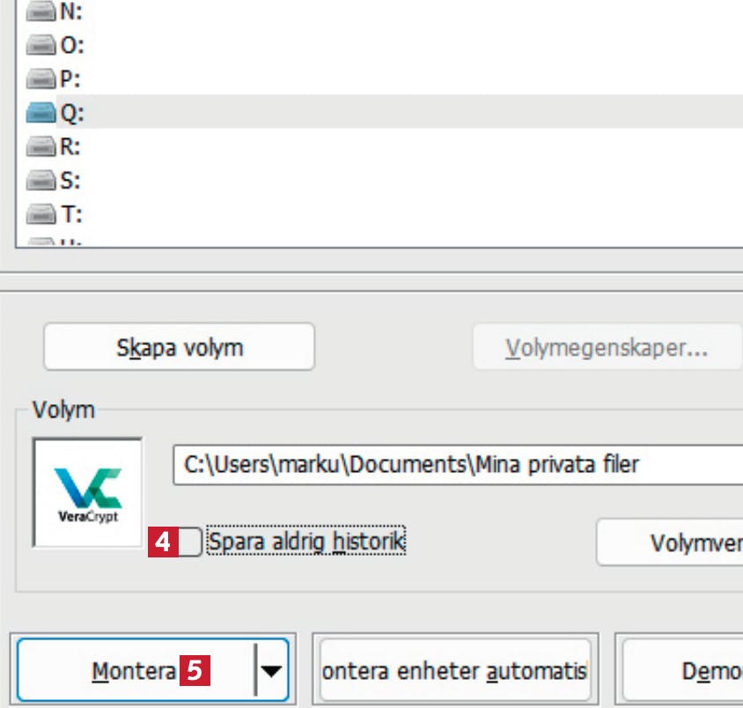Select the S: drive letter text
The image size is (743, 708).
70,181
